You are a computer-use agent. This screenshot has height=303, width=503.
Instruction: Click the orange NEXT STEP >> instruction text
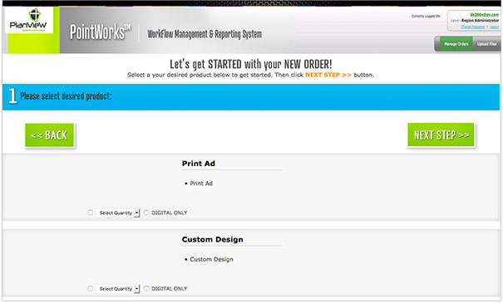328,75
